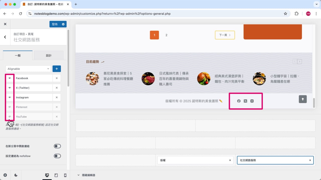The width and height of the screenshot is (321, 180).
Task: Enable the open links in new tab toggle
Action: [57, 146]
